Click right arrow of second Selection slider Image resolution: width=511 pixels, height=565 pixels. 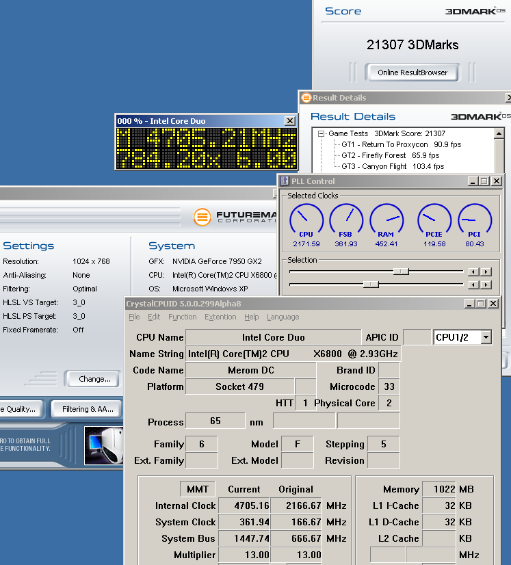pos(486,285)
